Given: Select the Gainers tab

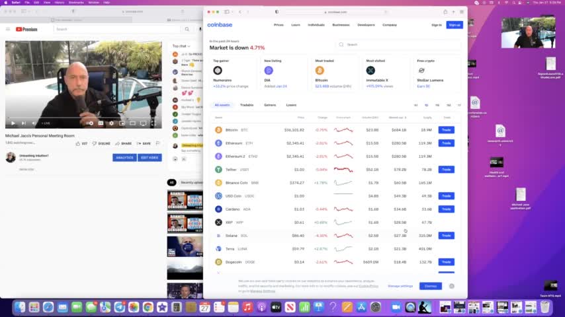Looking at the screenshot, I should click(x=270, y=105).
